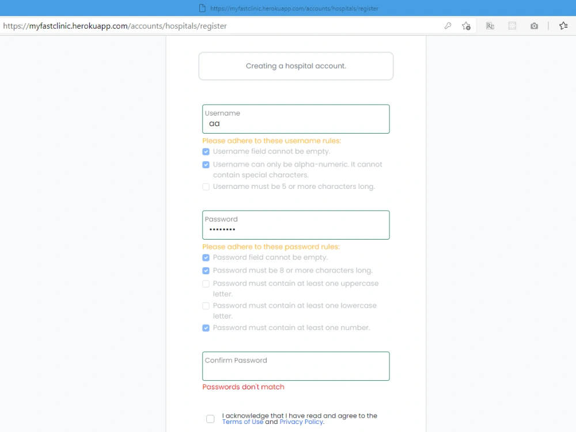This screenshot has width=576, height=432.
Task: Focus the Confirm Password field
Action: click(295, 366)
